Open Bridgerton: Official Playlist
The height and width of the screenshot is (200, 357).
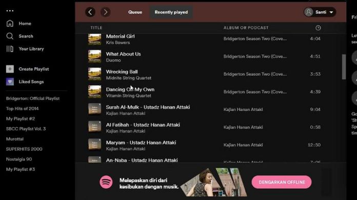33,99
